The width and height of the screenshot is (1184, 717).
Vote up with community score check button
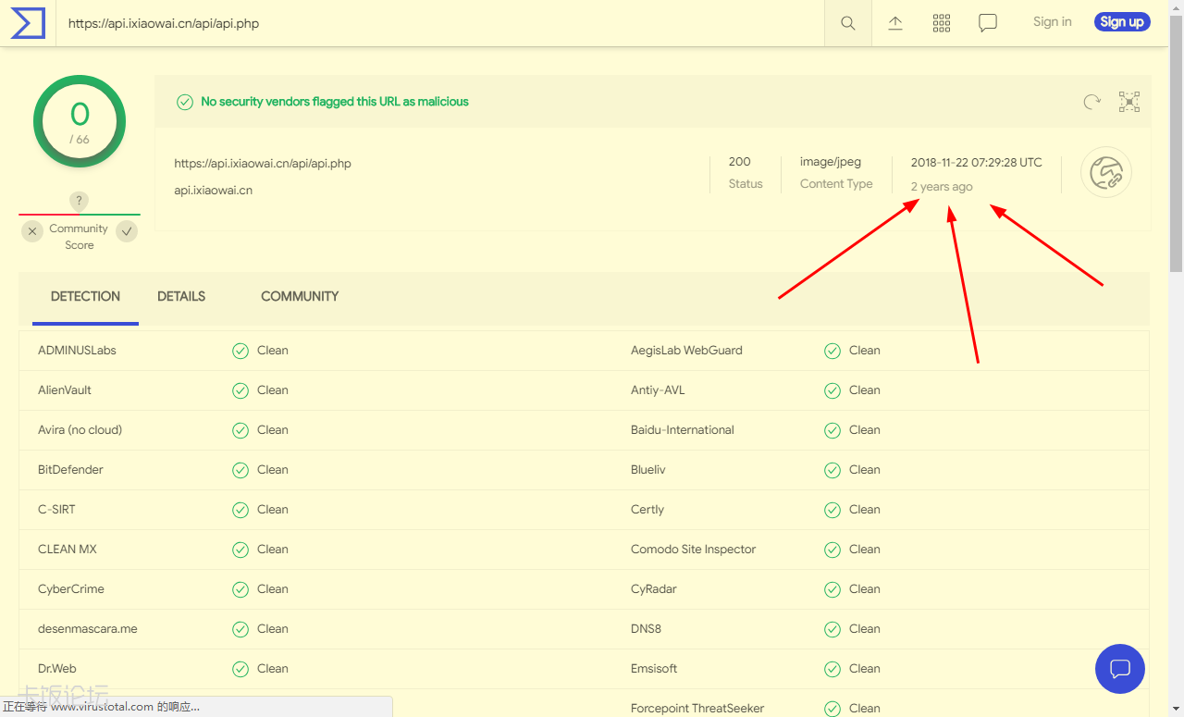tap(127, 231)
